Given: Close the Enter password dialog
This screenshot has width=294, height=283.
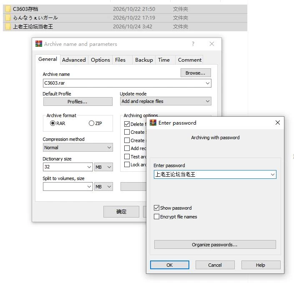Looking at the screenshot, I should click(277, 123).
